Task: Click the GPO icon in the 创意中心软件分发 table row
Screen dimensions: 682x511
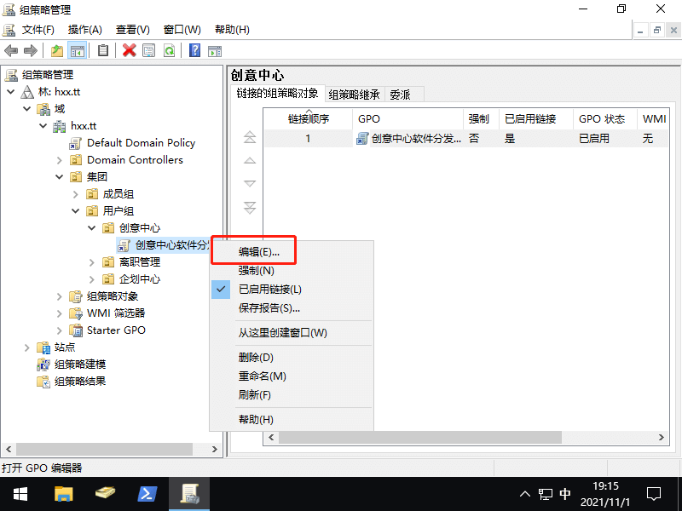Action: (x=361, y=139)
